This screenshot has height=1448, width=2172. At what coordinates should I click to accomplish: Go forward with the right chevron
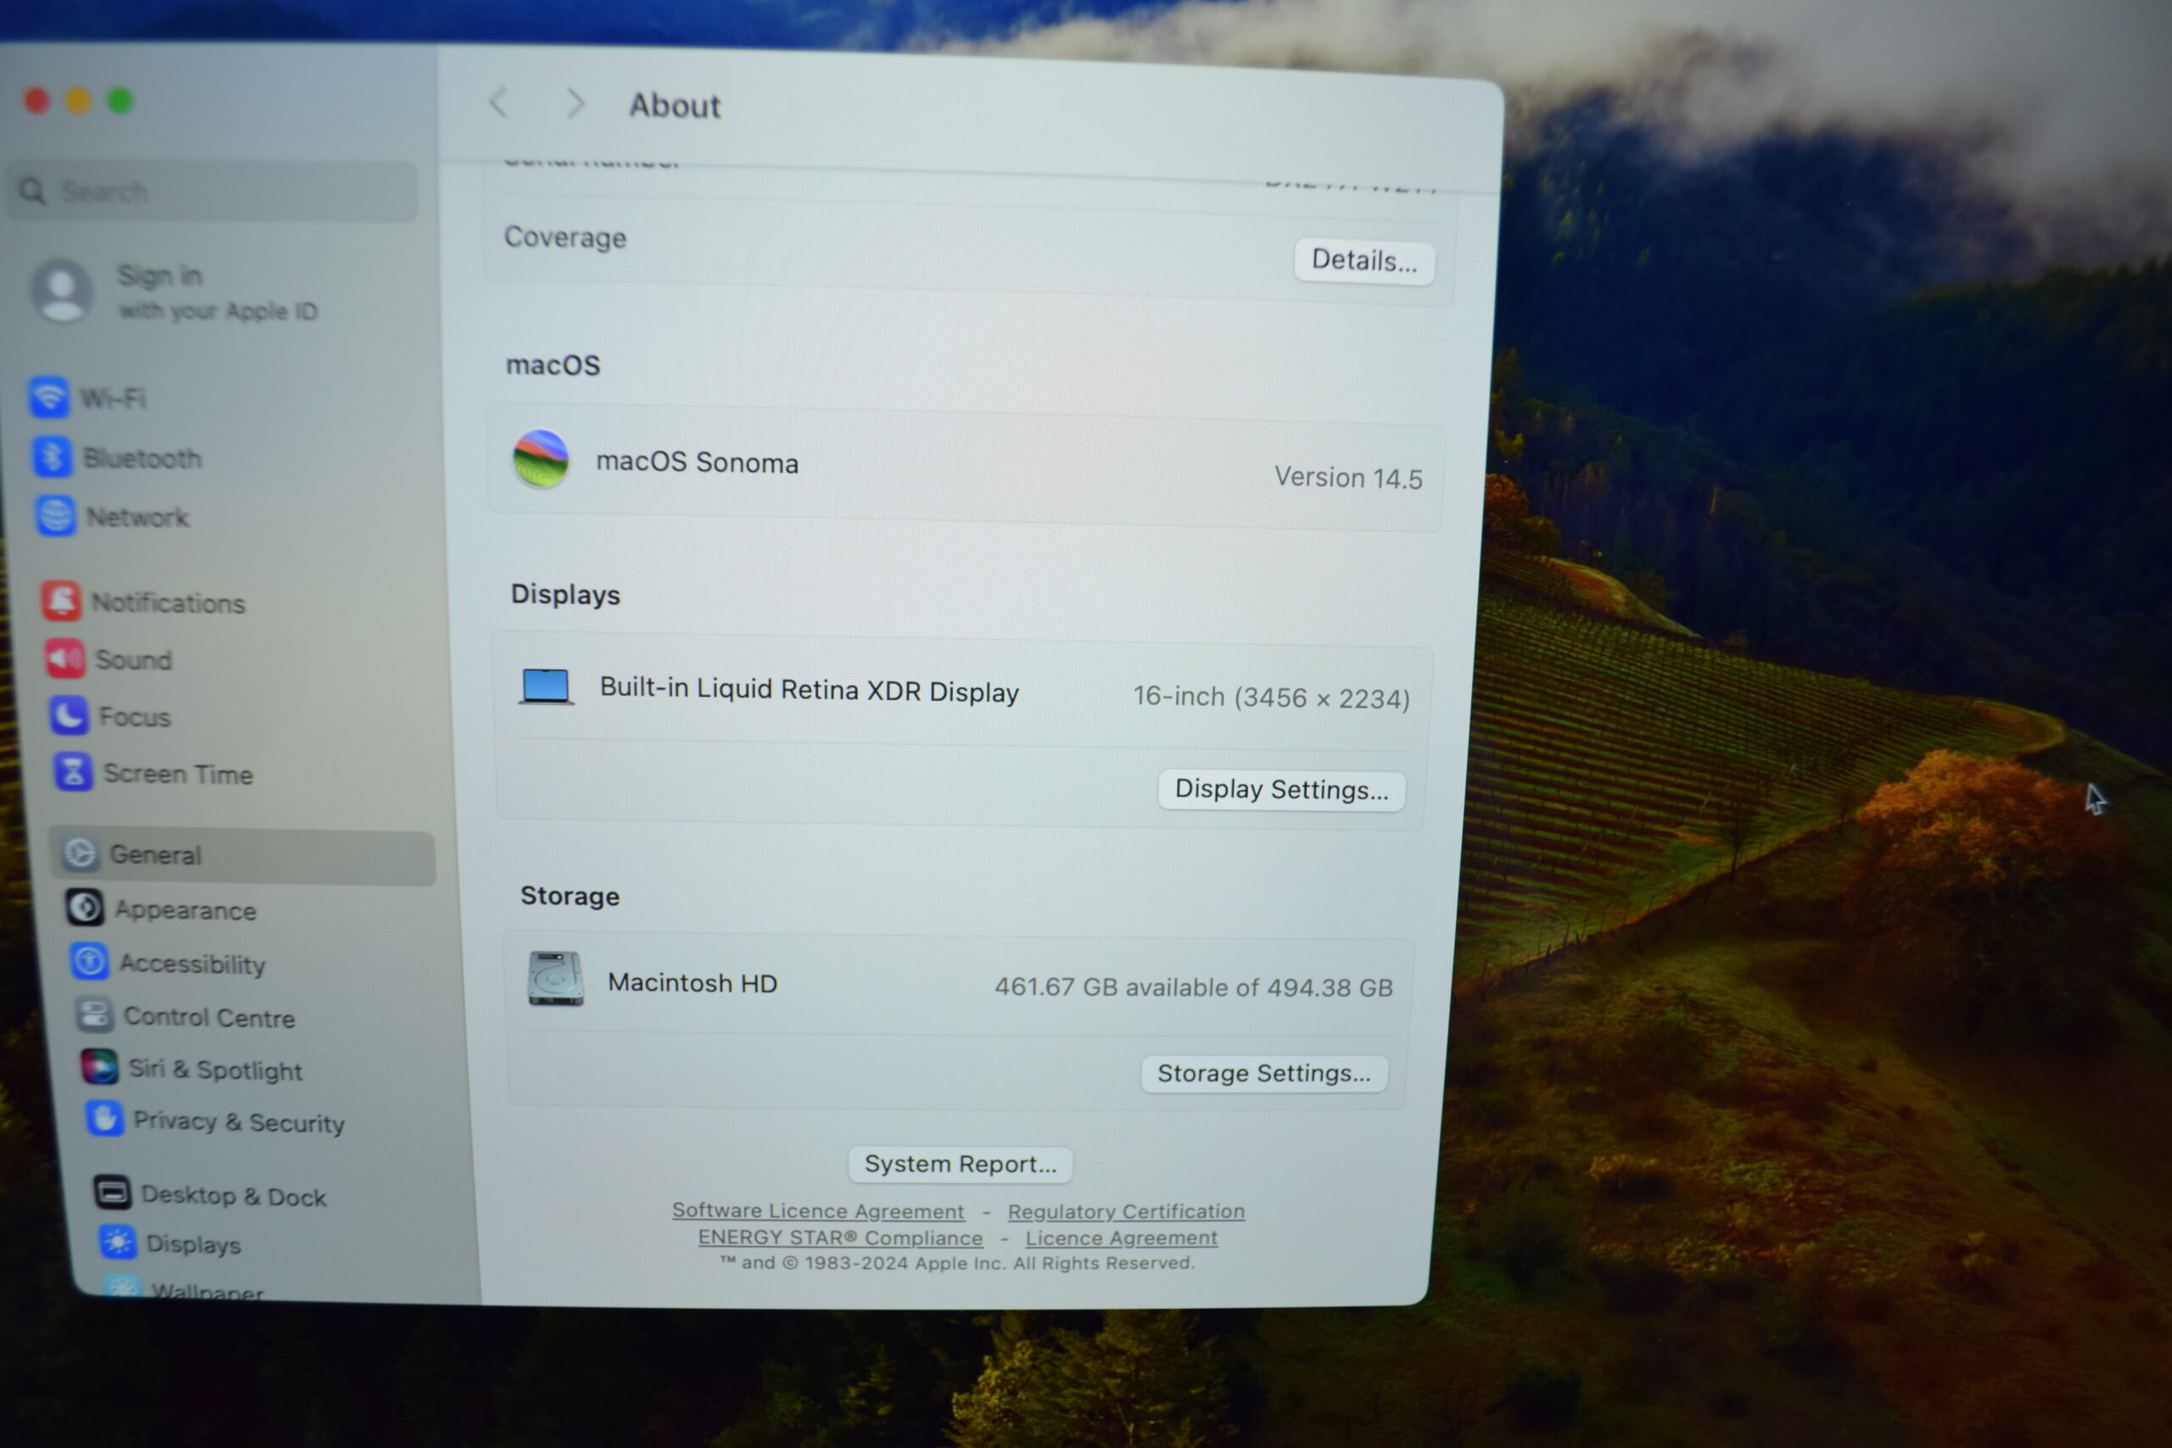574,103
